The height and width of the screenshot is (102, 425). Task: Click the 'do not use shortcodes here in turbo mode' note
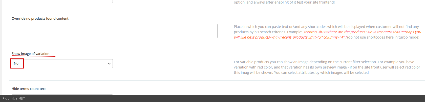point(383,37)
